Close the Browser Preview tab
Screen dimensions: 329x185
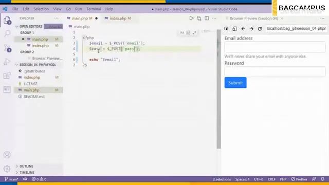282,18
